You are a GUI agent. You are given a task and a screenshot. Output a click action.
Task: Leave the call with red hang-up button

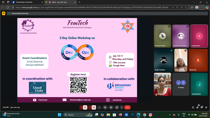click(x=127, y=108)
